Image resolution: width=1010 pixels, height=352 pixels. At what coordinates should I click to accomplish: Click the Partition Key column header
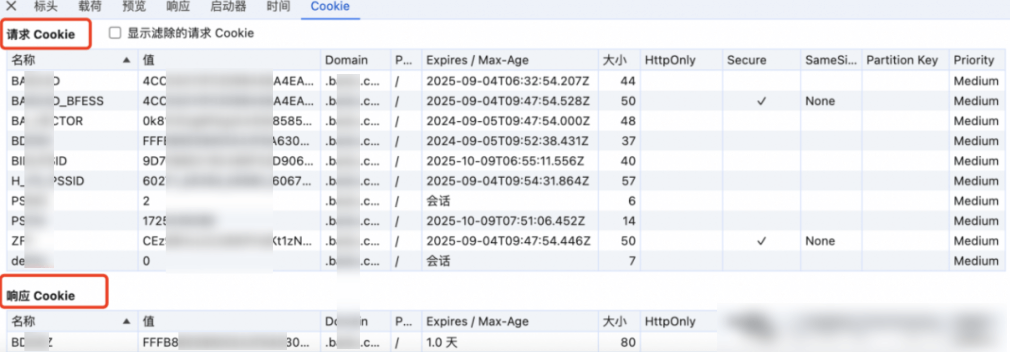tap(902, 60)
